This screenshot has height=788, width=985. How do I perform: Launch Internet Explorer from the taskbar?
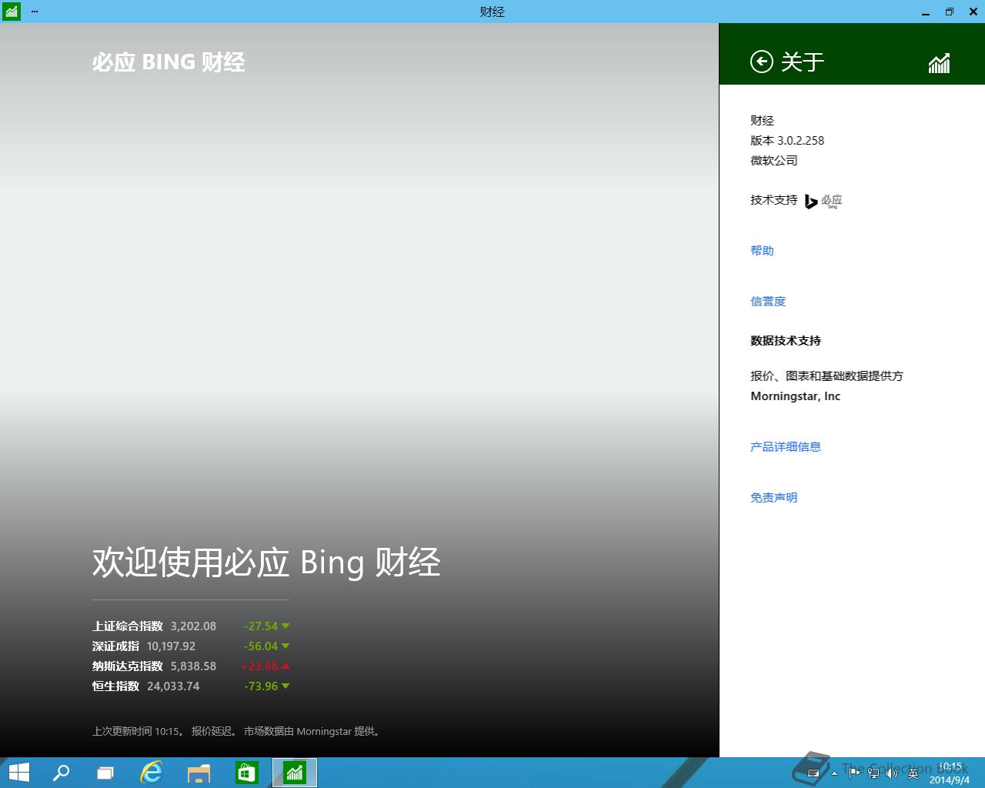click(152, 773)
